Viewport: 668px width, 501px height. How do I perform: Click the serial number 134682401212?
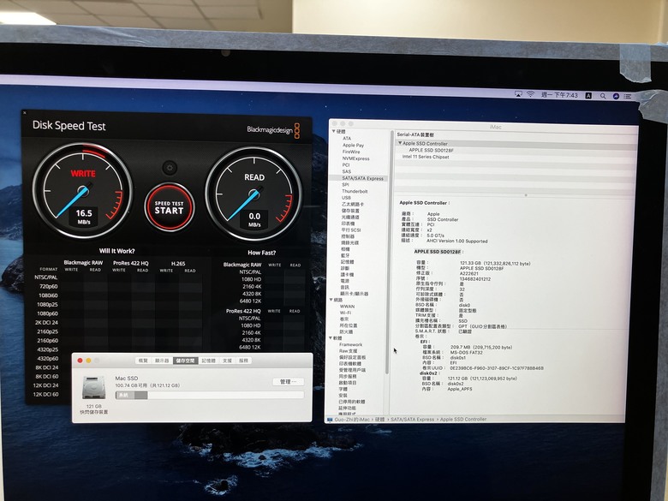(475, 279)
